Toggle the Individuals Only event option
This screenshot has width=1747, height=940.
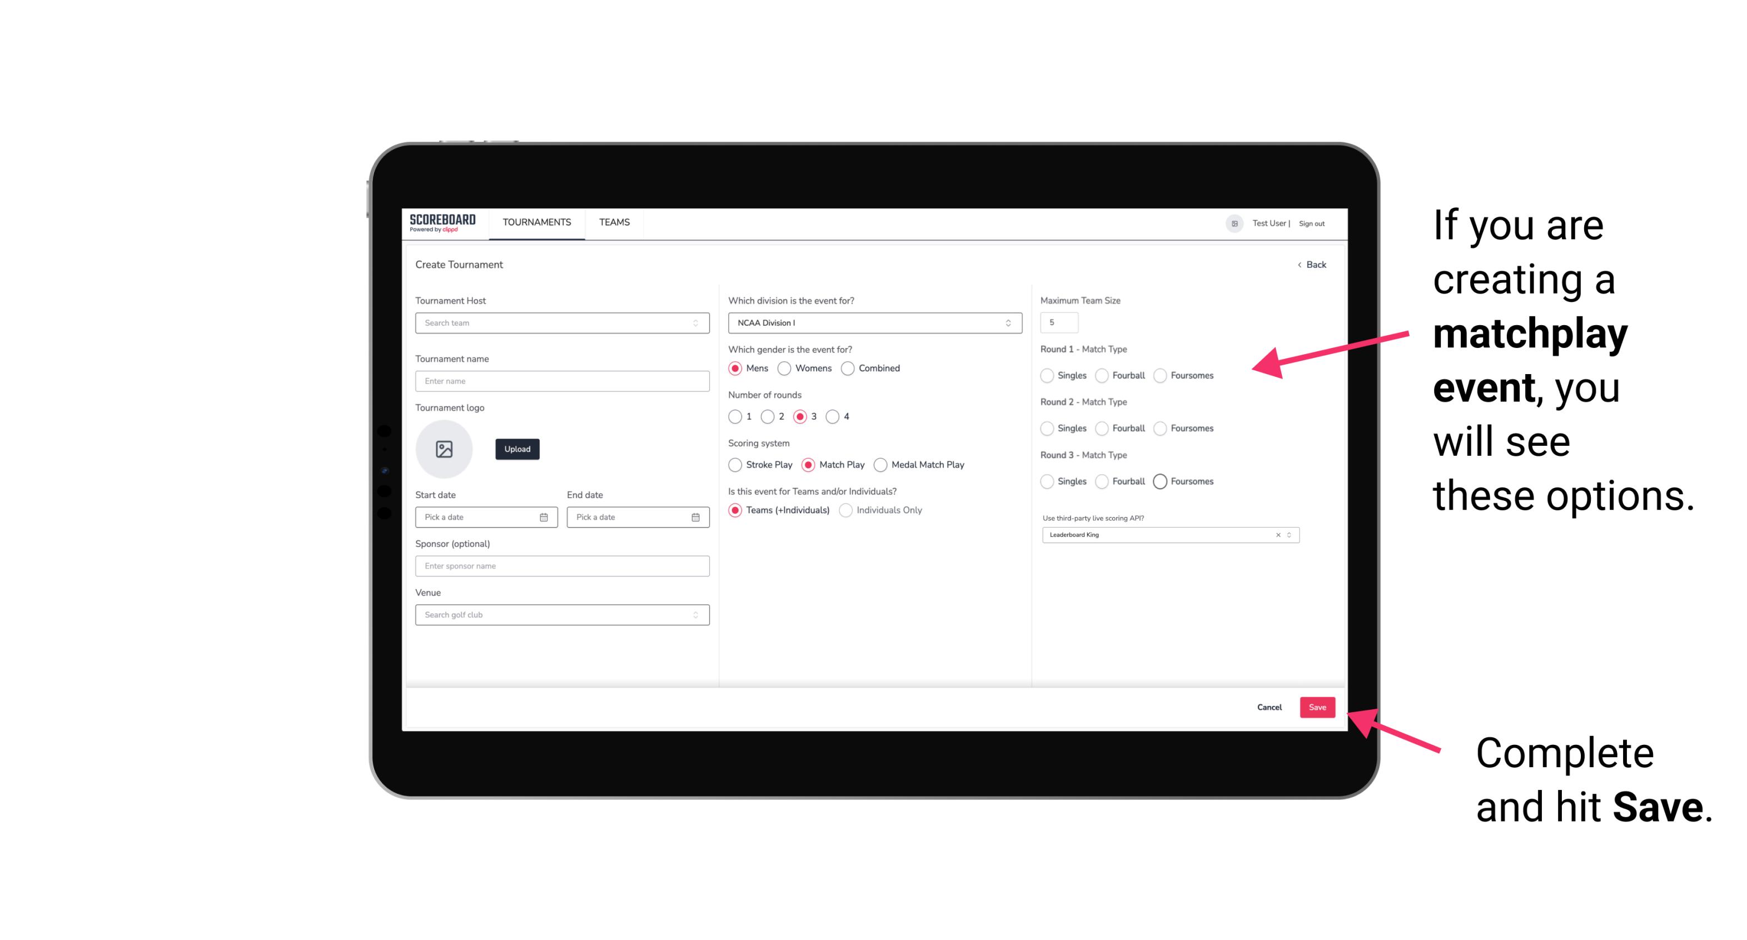point(847,510)
